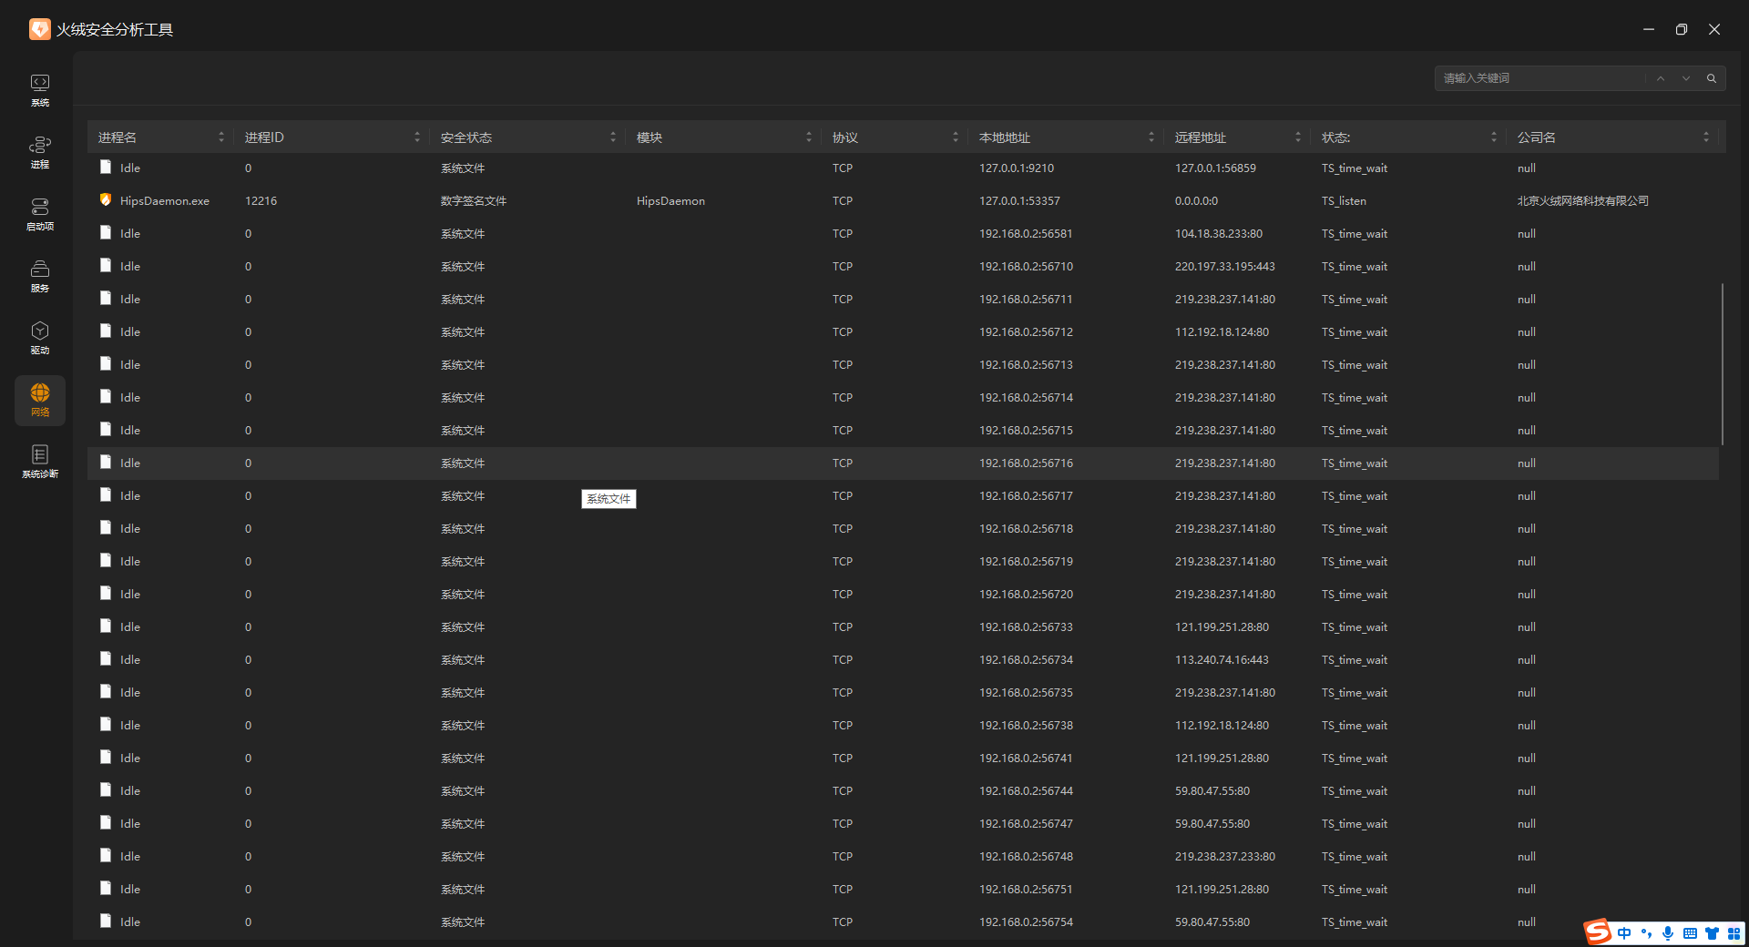The image size is (1749, 947).
Task: Open the 系统诊断 (System Diagnosis) sidebar section
Action: [x=40, y=462]
